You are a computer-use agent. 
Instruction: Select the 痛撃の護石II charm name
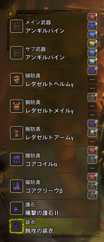42,213
